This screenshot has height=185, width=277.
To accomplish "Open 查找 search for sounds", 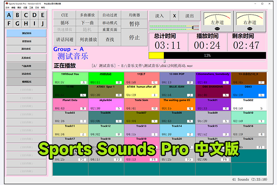I will tap(110, 40).
